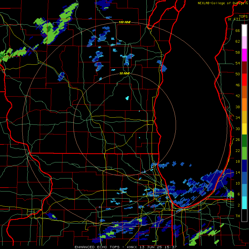Image resolution: width=249 pixels, height=249 pixels.
Task: Click the cyan swatch at the legend bottom
Action: [x=244, y=203]
